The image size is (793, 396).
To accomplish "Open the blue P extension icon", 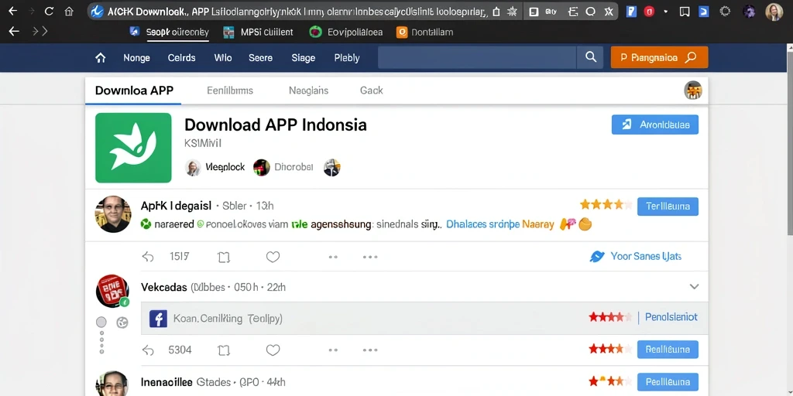I will [631, 12].
